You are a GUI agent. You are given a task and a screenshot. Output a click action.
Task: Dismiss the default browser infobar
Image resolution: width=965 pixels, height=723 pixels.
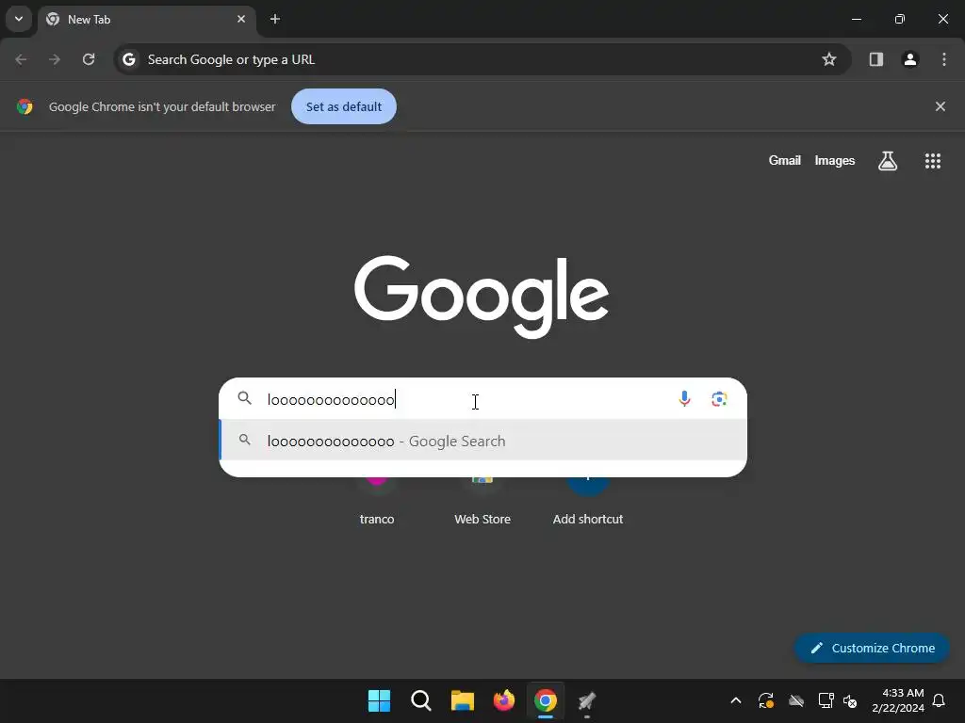coord(940,106)
